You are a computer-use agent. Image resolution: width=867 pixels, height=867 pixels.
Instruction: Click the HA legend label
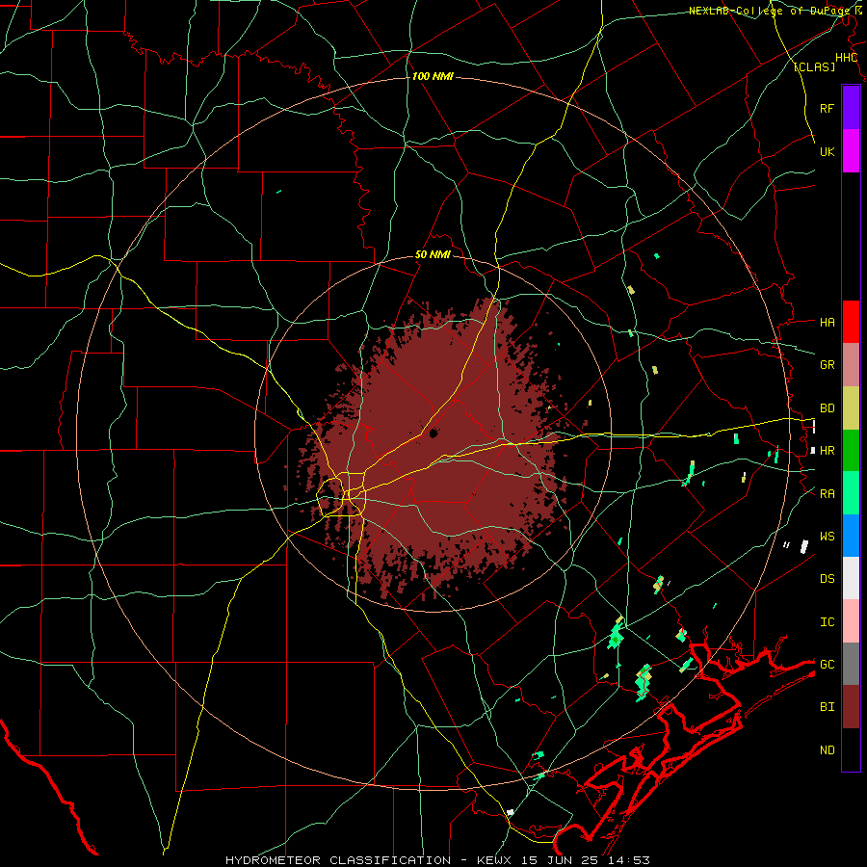827,322
